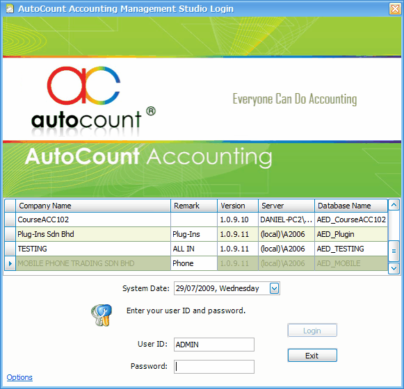
Task: Click the TESTING row server cell
Action: pyautogui.click(x=286, y=249)
